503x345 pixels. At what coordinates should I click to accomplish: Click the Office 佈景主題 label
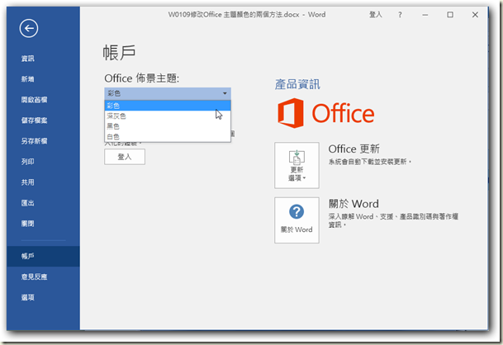[142, 78]
